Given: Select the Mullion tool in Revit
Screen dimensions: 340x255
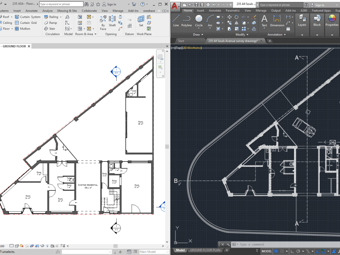Looking at the screenshot, I should [x=22, y=29].
